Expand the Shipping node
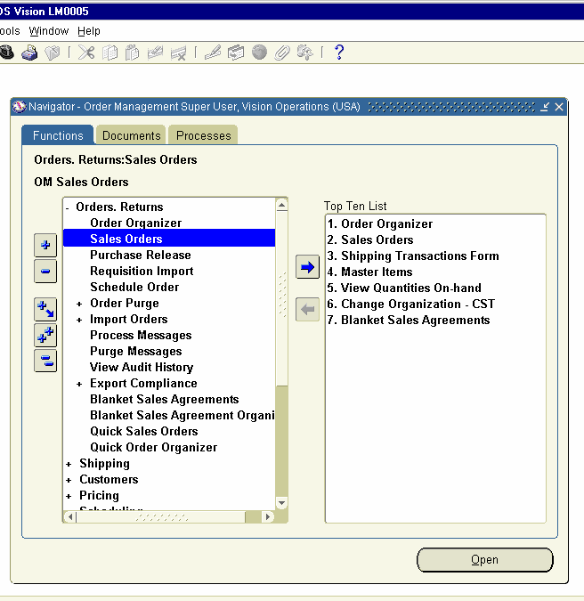Viewport: 584px width, 601px height. [69, 464]
